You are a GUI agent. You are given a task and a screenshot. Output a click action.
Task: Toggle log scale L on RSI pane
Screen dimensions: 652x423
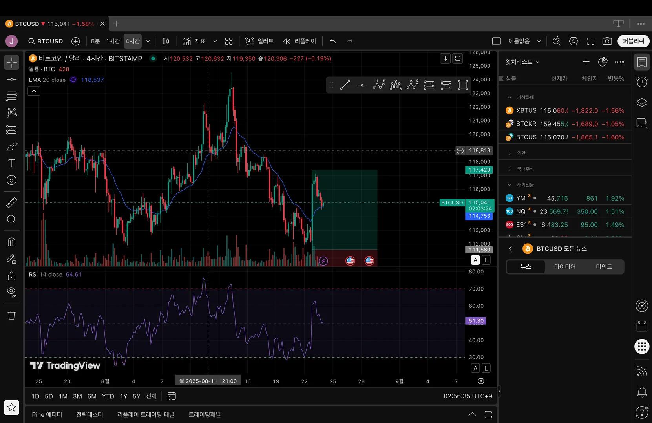(x=486, y=368)
